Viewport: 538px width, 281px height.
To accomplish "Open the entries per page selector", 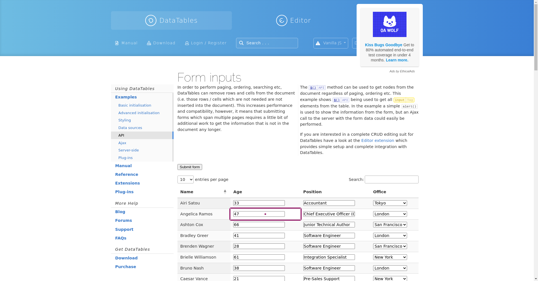I will point(185,179).
